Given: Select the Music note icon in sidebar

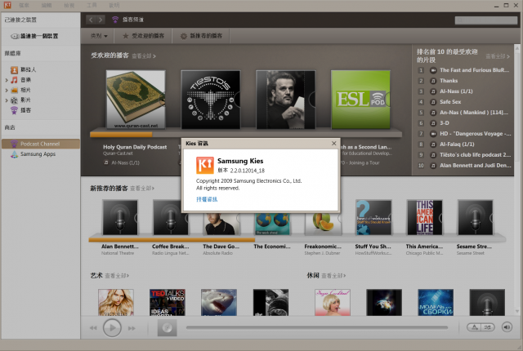Looking at the screenshot, I should [x=14, y=80].
